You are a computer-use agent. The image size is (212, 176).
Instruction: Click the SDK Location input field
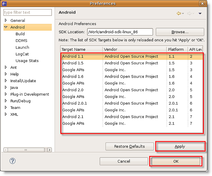pyautogui.click(x=120, y=32)
